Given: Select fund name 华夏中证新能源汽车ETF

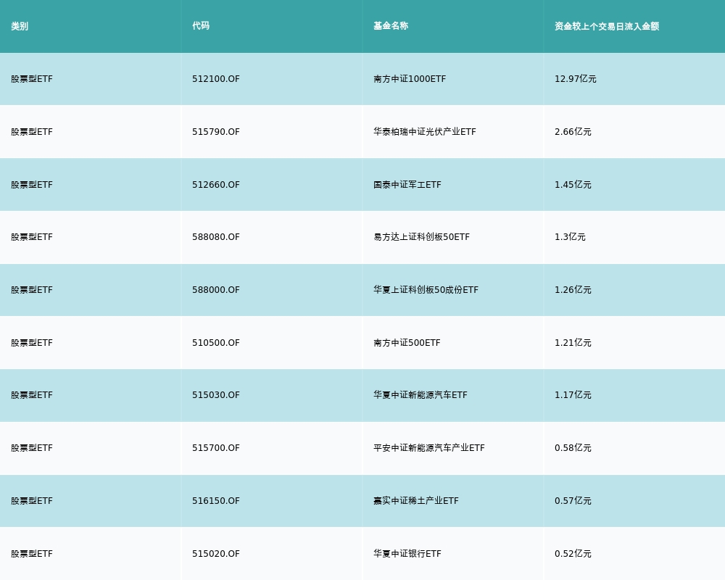Looking at the screenshot, I should click(420, 395).
